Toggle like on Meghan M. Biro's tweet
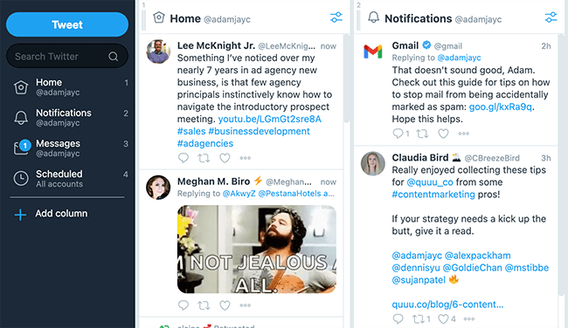 225,305
